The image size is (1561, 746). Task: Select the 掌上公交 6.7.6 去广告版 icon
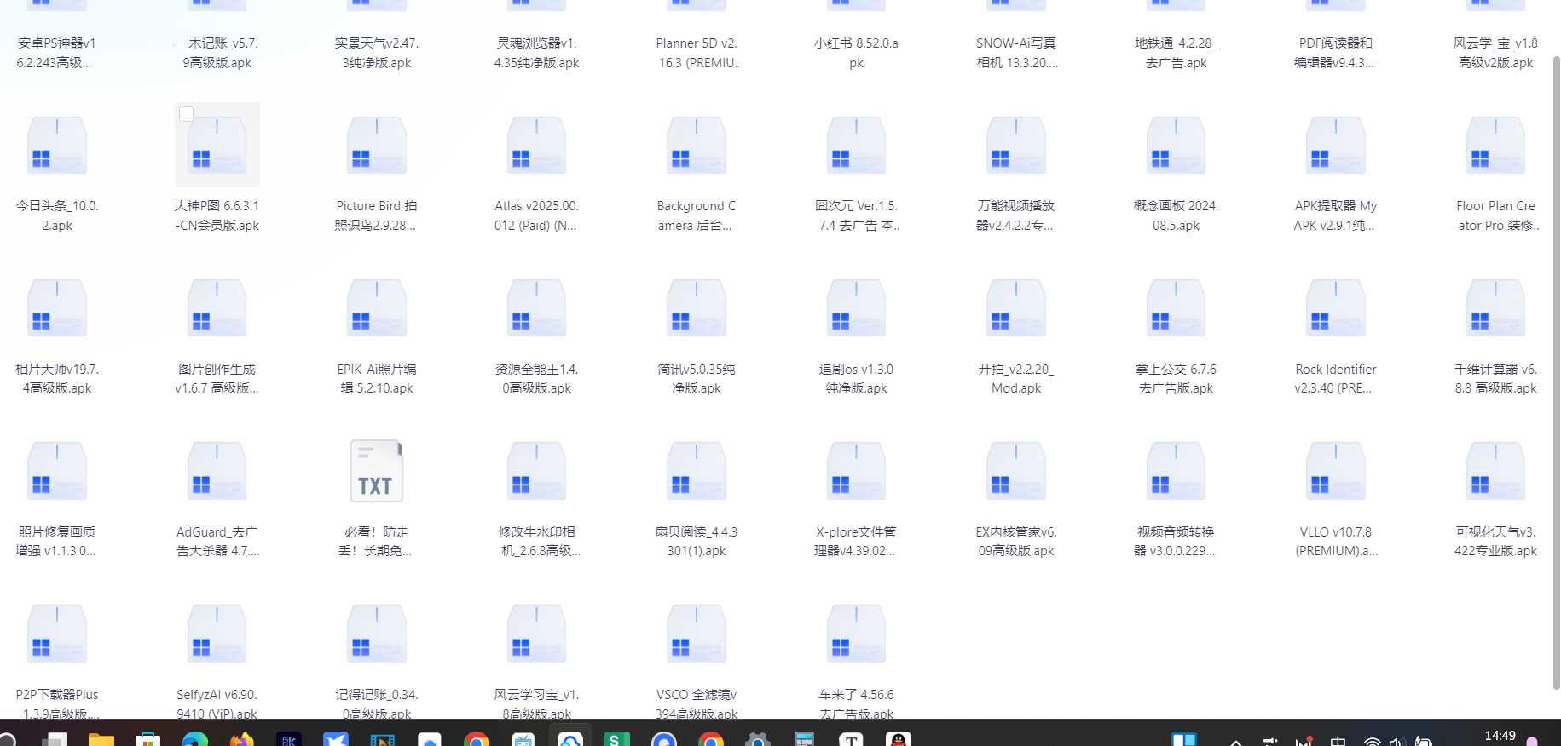tap(1176, 308)
